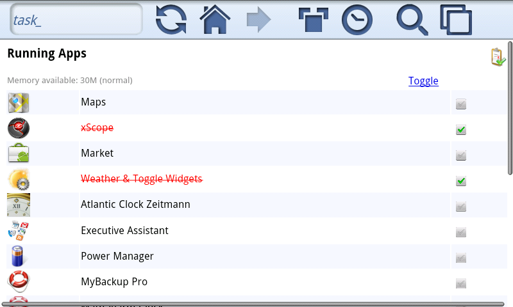Screen dimensions: 513x307
Task: Open the task manager toolbar icon
Action: click(314, 20)
